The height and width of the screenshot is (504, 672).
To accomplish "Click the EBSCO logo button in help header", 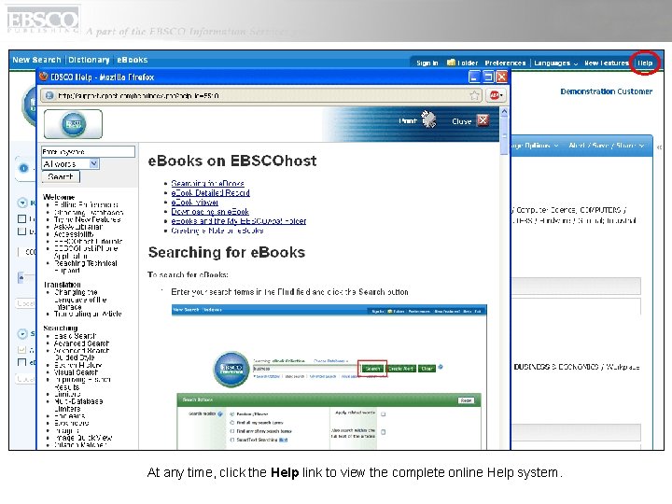I will (x=74, y=124).
